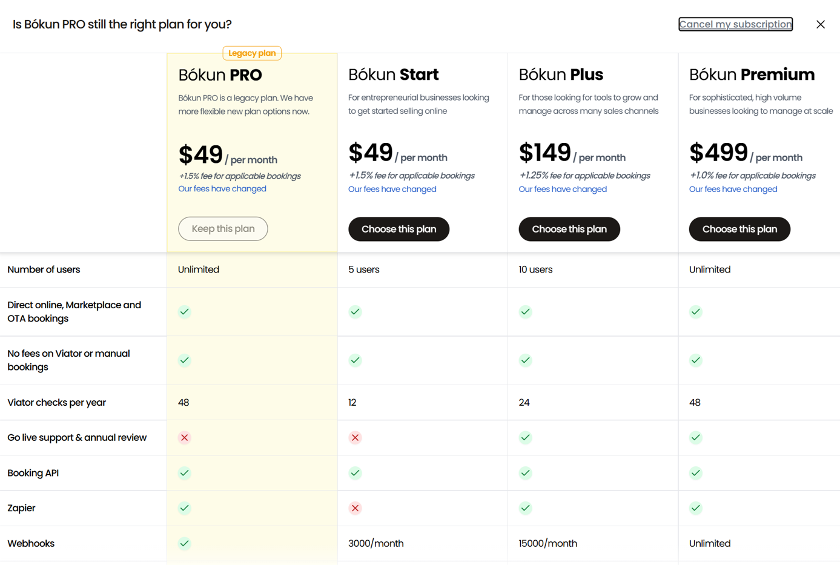
Task: Close the plan comparison dialog
Action: point(820,24)
